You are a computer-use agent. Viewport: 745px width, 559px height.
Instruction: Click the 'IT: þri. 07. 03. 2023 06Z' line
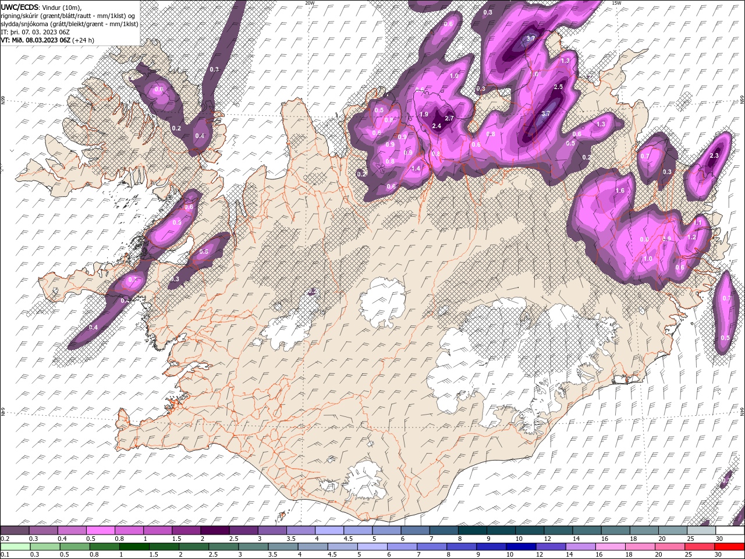pos(36,32)
